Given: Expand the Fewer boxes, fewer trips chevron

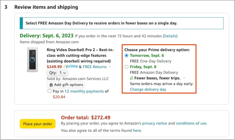Looking at the screenshot, I should [184, 78].
